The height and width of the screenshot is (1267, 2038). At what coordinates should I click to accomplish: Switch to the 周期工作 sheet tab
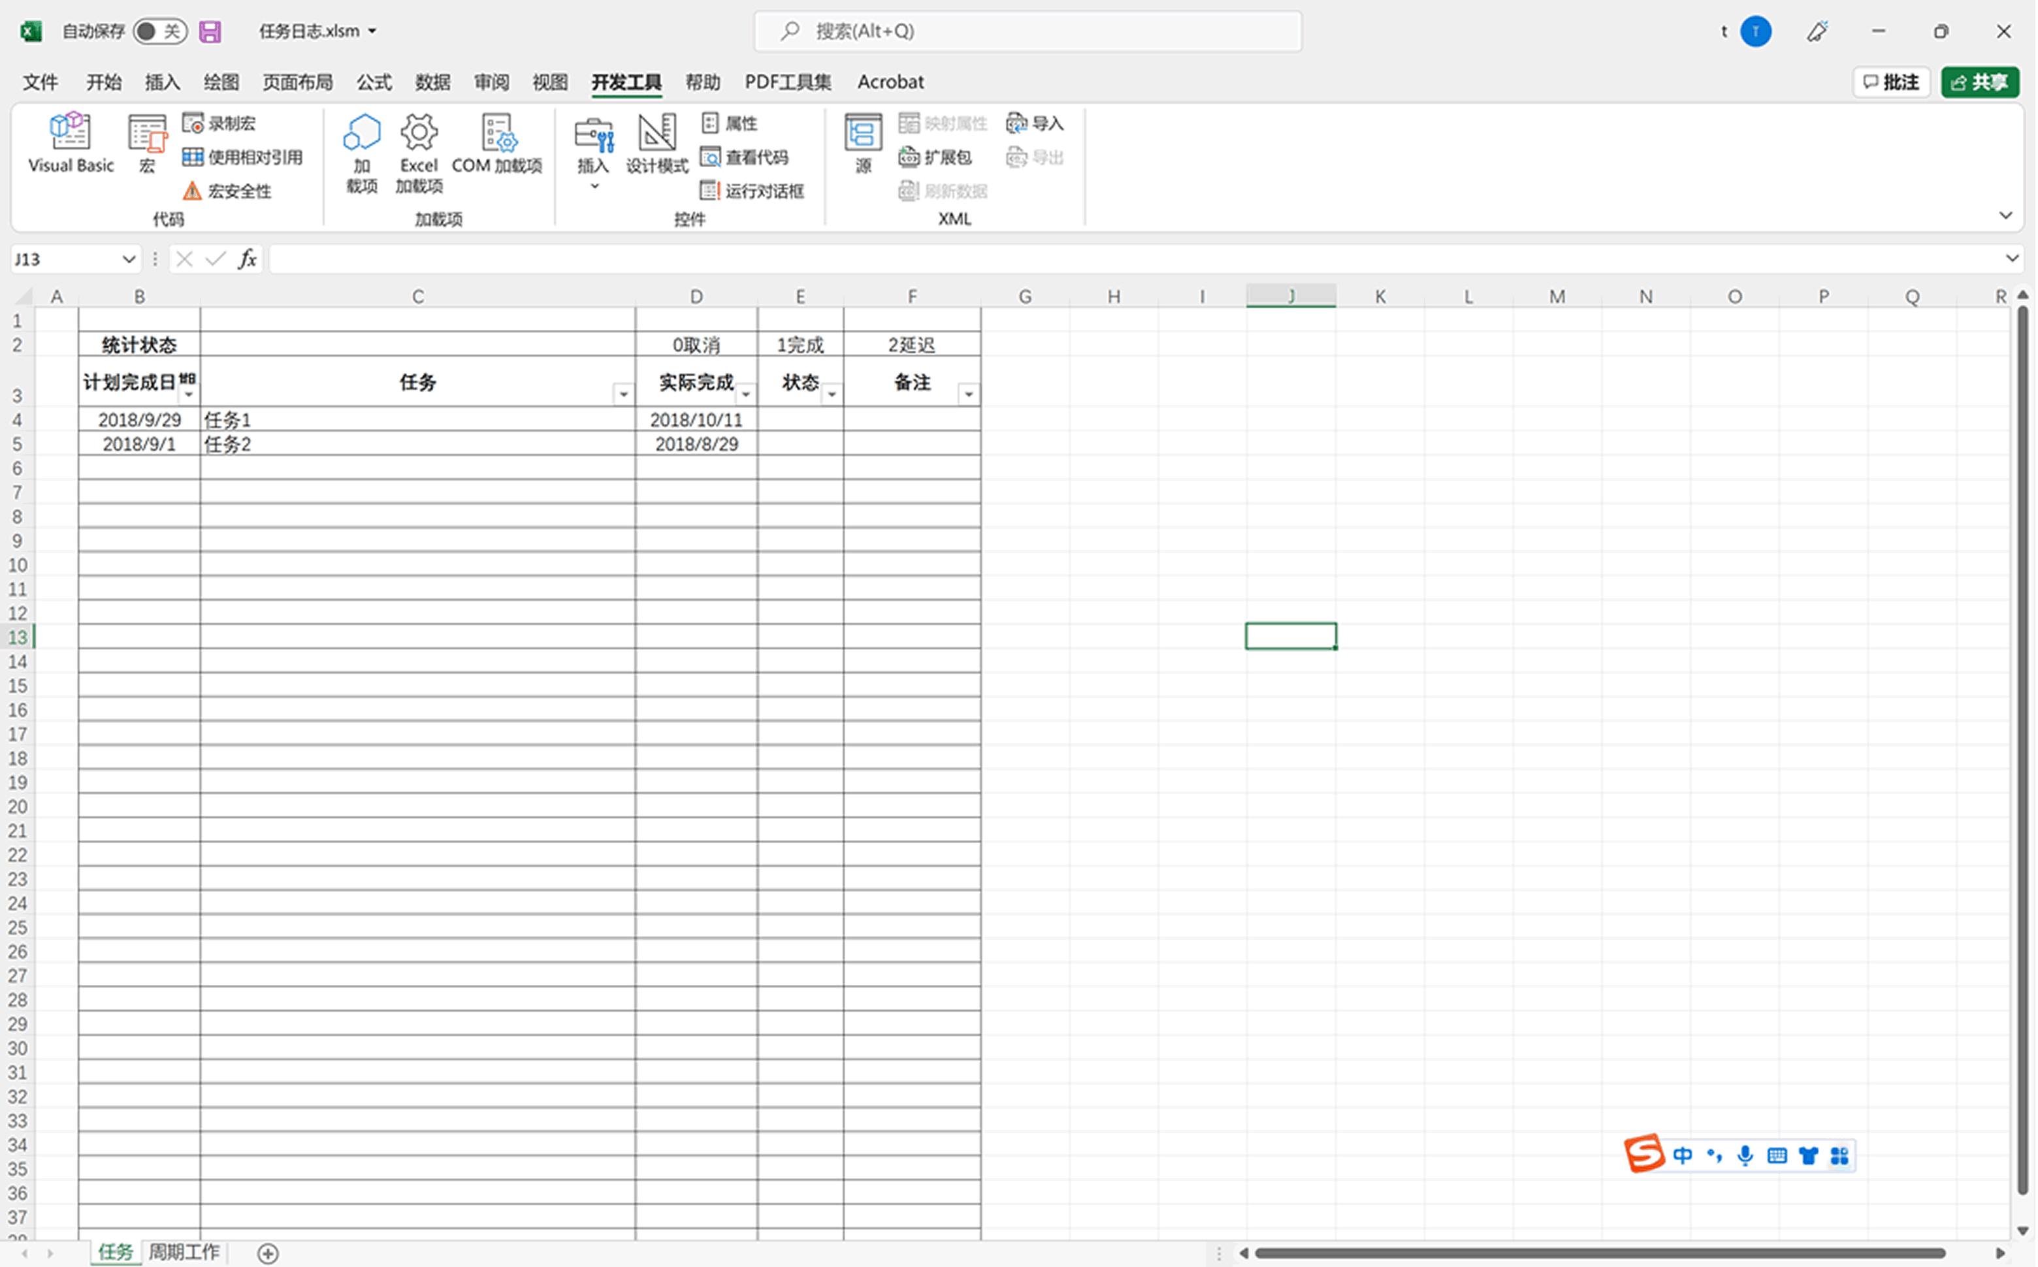(184, 1252)
